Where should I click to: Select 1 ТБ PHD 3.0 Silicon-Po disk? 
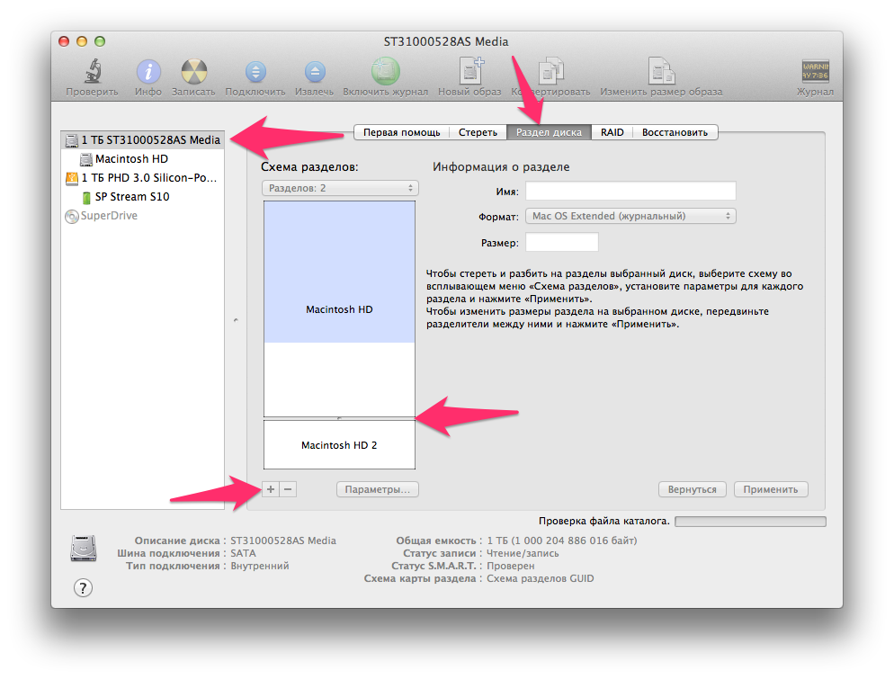142,178
